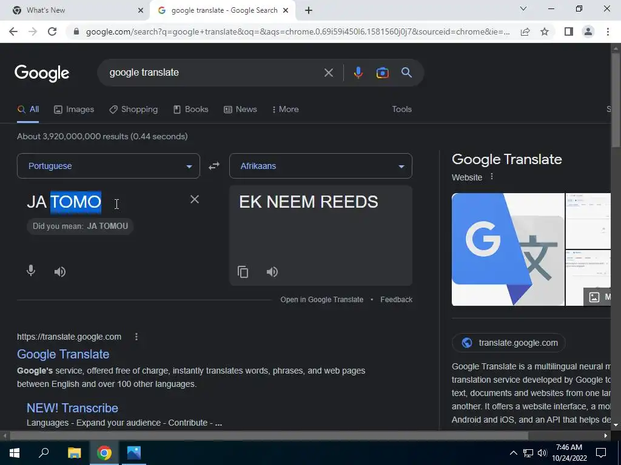
Task: Click the horizontal page scrollbar thumb
Action: click(269, 436)
